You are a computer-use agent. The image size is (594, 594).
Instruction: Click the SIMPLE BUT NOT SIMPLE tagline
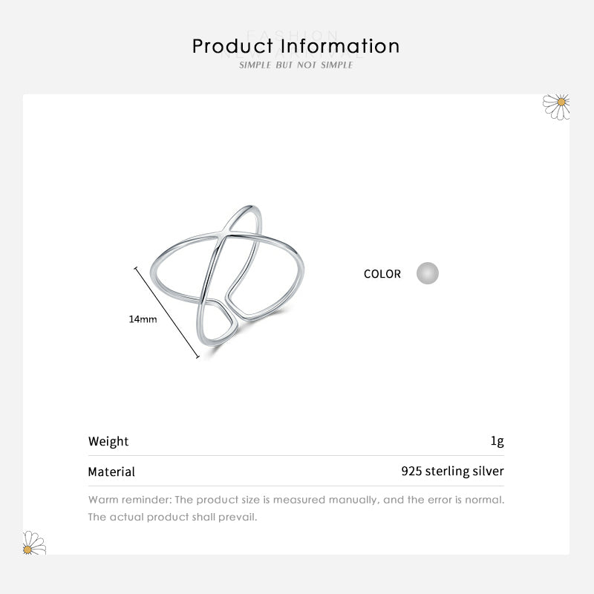coord(296,66)
